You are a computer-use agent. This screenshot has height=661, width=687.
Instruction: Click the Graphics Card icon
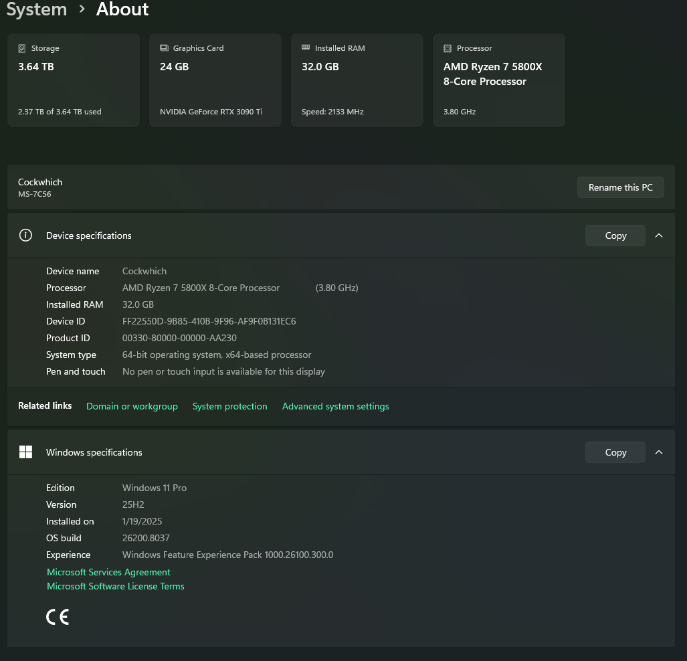[x=164, y=48]
